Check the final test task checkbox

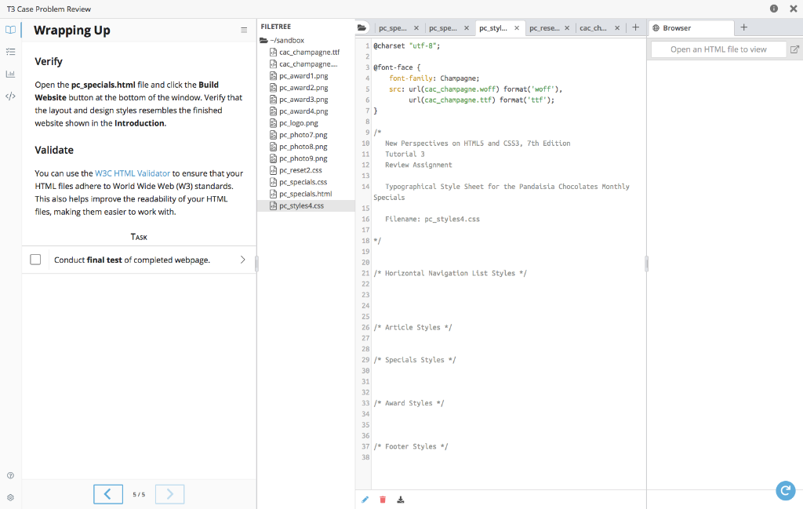pyautogui.click(x=35, y=260)
